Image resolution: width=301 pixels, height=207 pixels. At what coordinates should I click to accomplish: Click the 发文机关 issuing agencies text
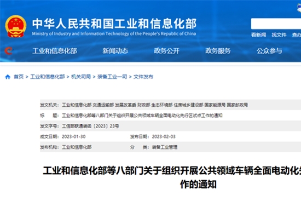click(155, 105)
